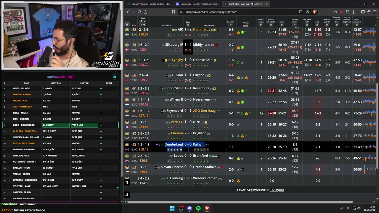The width and height of the screenshot is (379, 213).
Task: Sort by the Atak column
Action: 282,25
